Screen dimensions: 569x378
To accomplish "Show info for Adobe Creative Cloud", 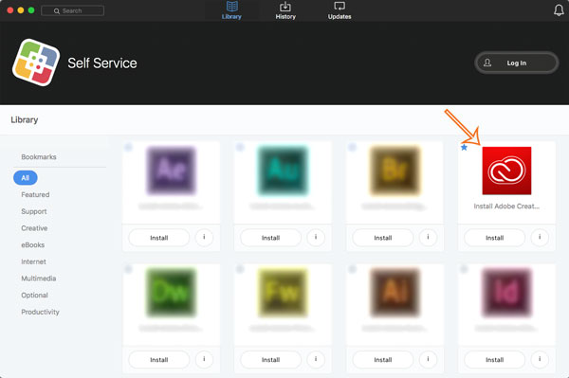I will coord(540,238).
